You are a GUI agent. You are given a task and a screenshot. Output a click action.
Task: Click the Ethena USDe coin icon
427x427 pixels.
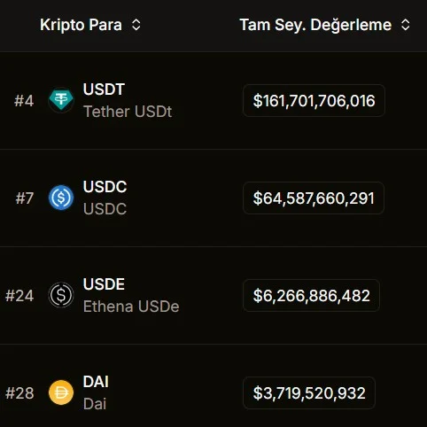[61, 295]
